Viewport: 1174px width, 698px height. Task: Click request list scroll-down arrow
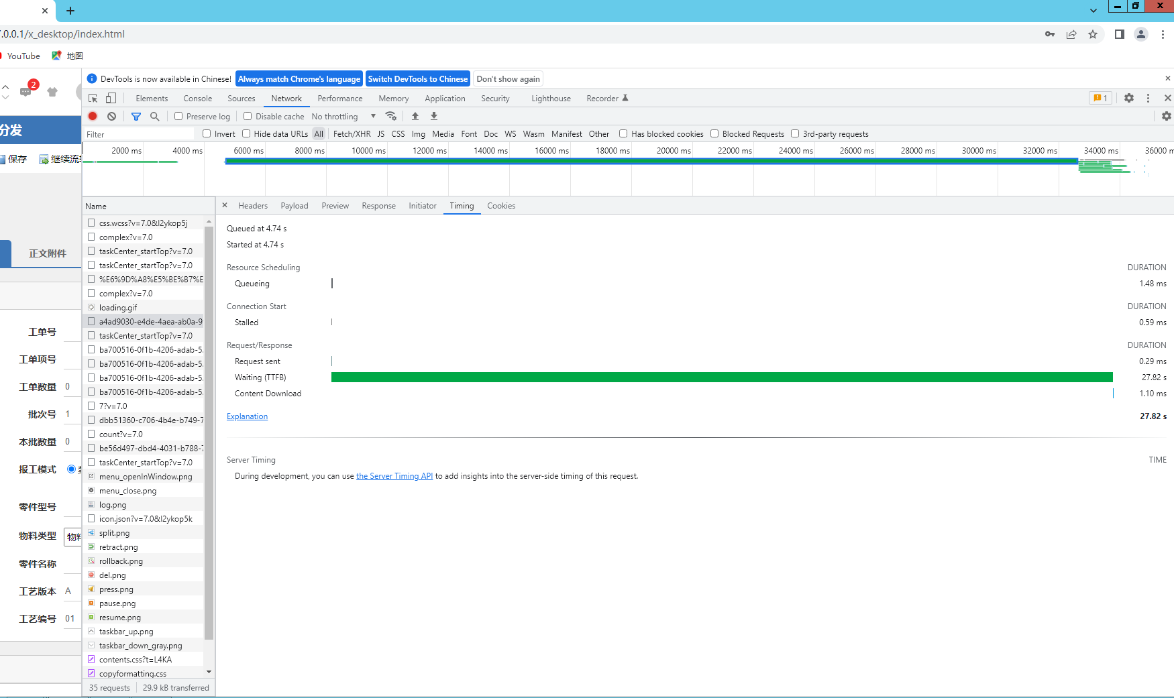point(209,672)
